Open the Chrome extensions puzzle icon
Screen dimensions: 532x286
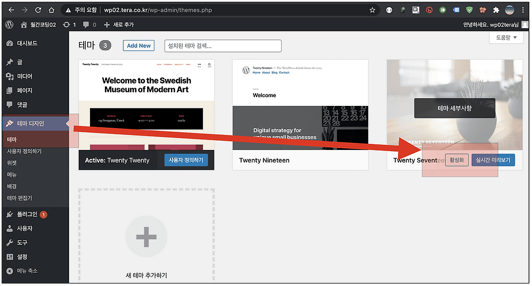point(496,10)
